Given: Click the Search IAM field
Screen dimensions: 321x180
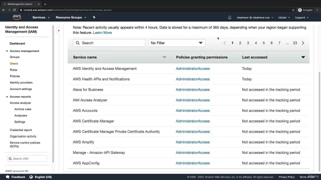Looking at the screenshot, I should tap(27, 158).
